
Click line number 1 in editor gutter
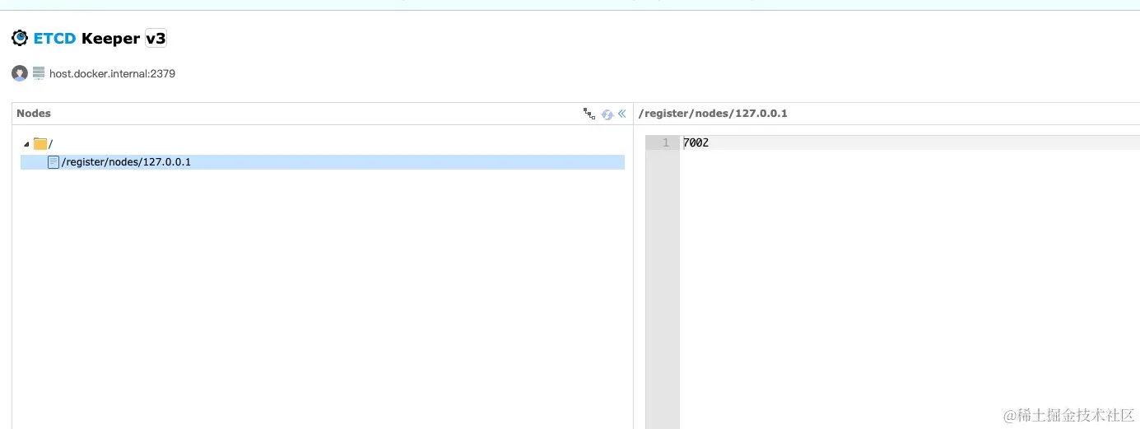tap(666, 142)
